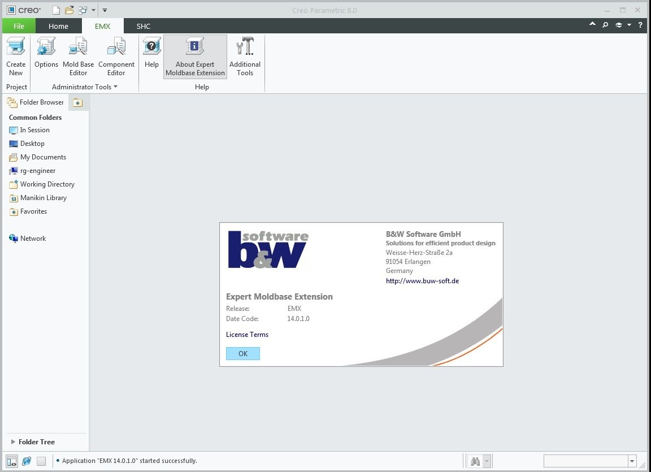Click the windows switcher icon in quick access toolbar

83,10
